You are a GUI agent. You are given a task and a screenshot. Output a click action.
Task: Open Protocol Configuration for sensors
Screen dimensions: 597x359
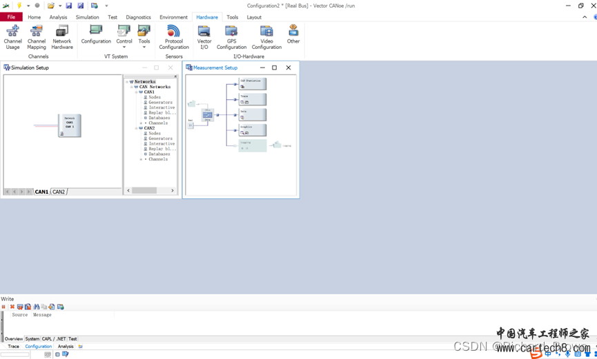tap(174, 37)
